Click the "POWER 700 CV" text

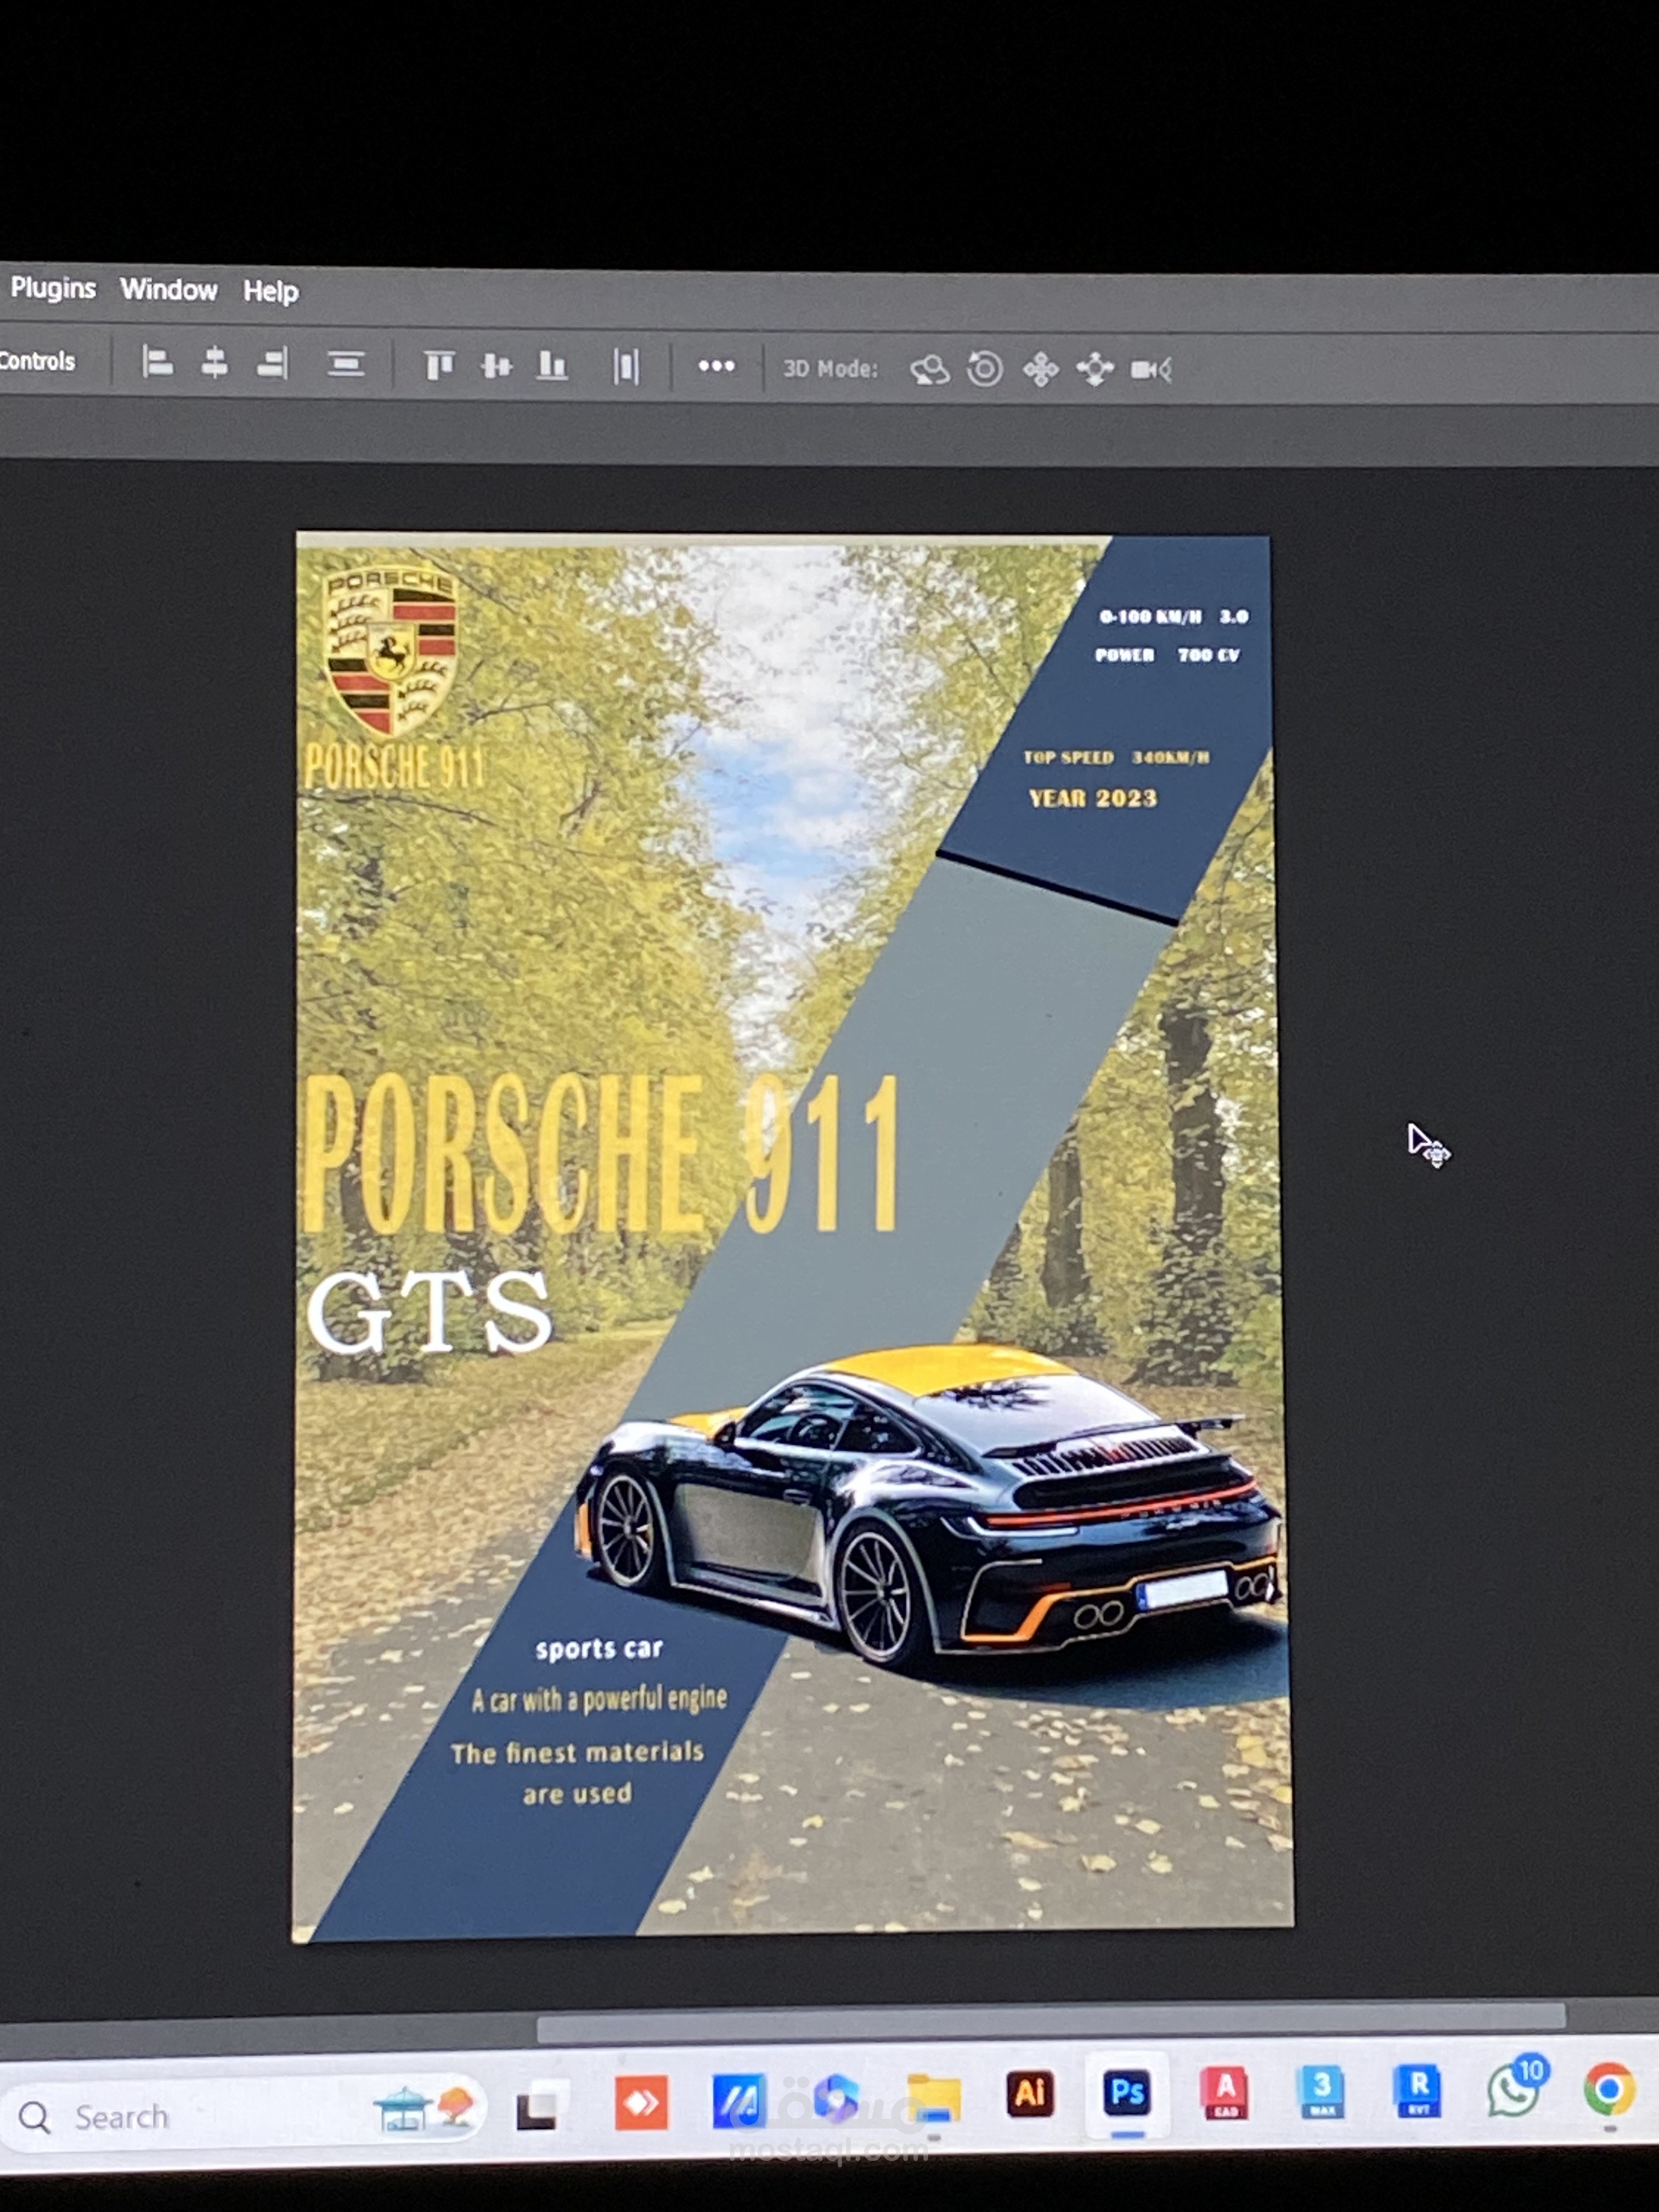[1167, 655]
